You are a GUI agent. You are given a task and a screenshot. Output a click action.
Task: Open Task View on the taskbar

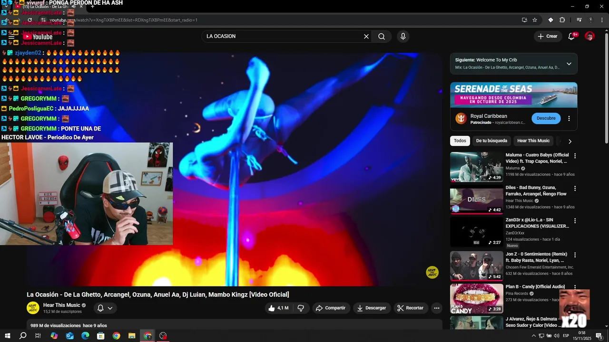coord(38,336)
